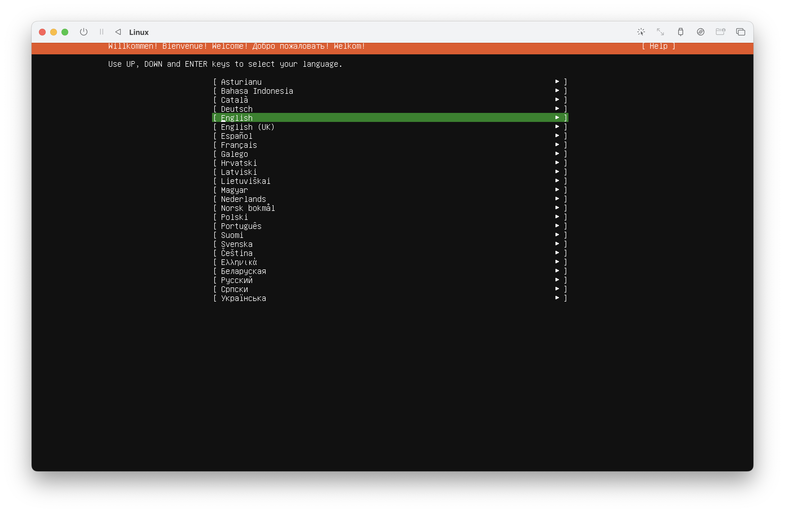Select the English (UK) language option
The height and width of the screenshot is (513, 785).
(247, 127)
